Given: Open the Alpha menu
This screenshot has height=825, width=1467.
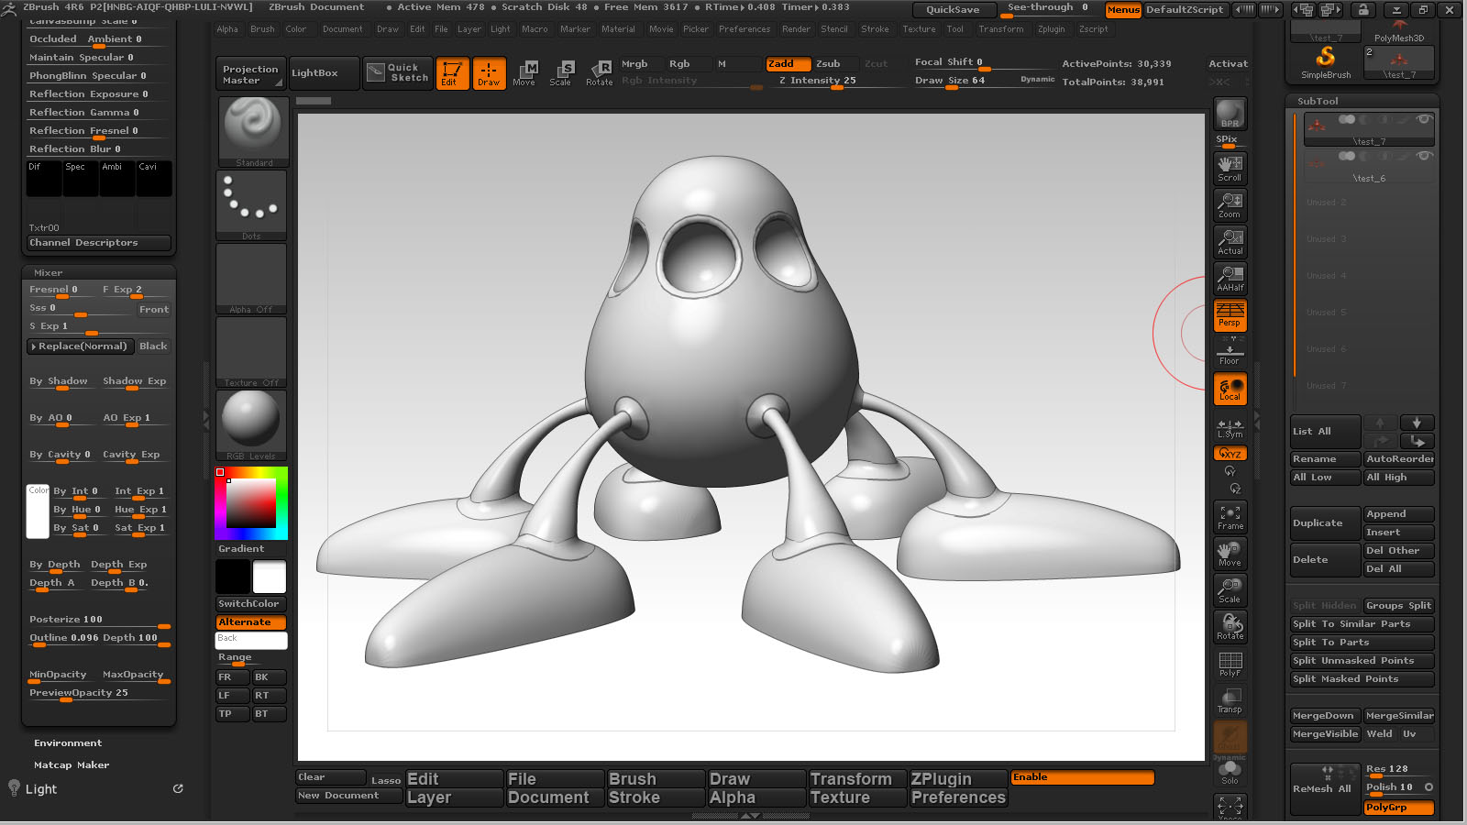Looking at the screenshot, I should [x=227, y=29].
